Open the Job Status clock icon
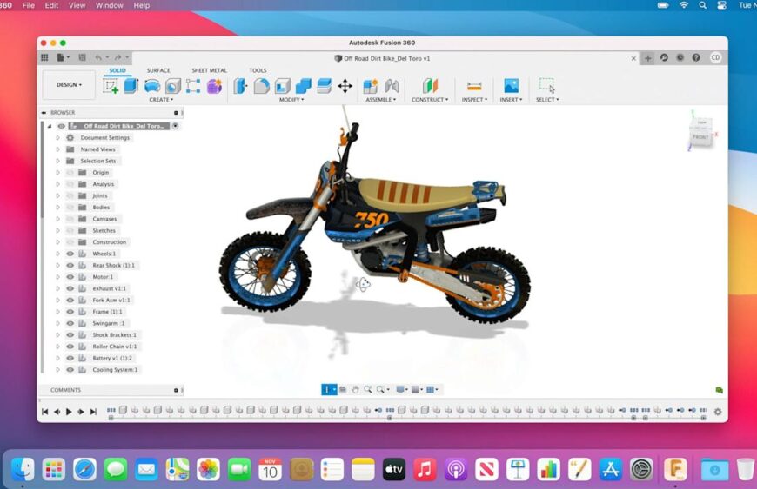Screen dimensions: 757x489 coord(680,58)
